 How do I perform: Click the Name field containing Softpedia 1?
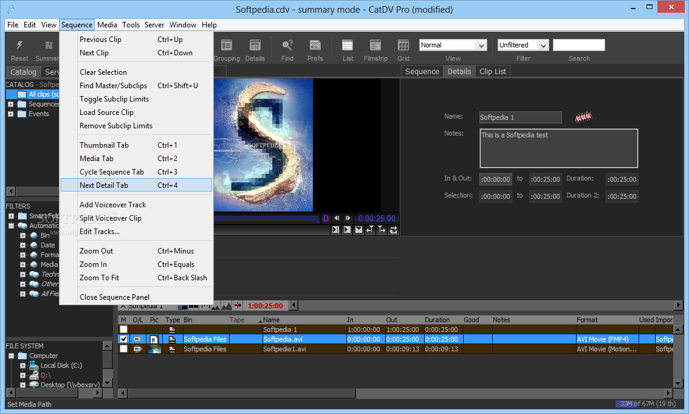520,117
